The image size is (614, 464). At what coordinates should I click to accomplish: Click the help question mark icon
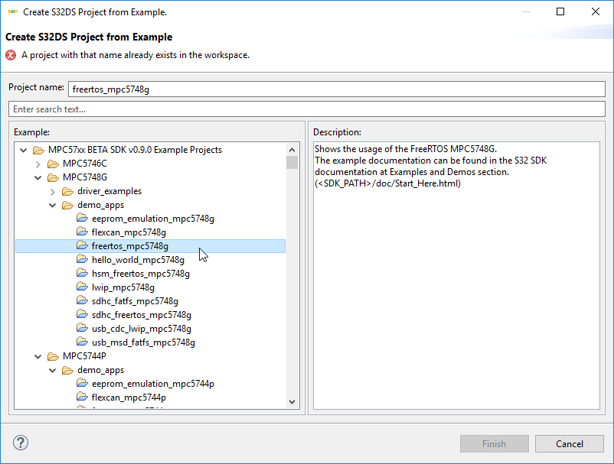coord(21,443)
